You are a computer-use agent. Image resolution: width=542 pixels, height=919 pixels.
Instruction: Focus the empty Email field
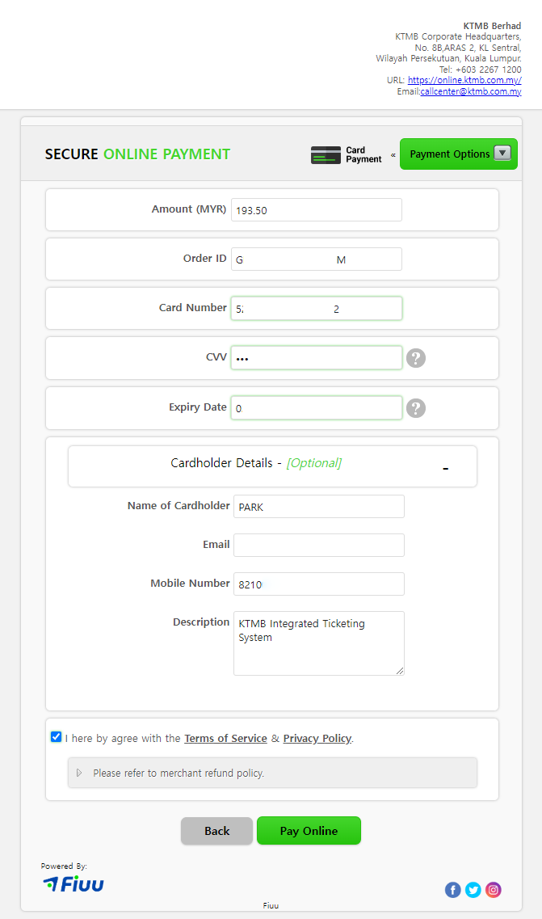click(x=319, y=545)
